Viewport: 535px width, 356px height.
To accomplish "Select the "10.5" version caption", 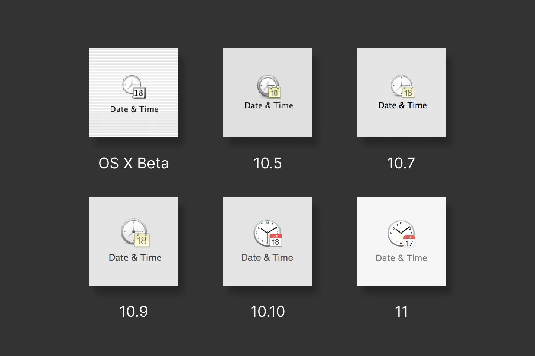I will (x=267, y=163).
